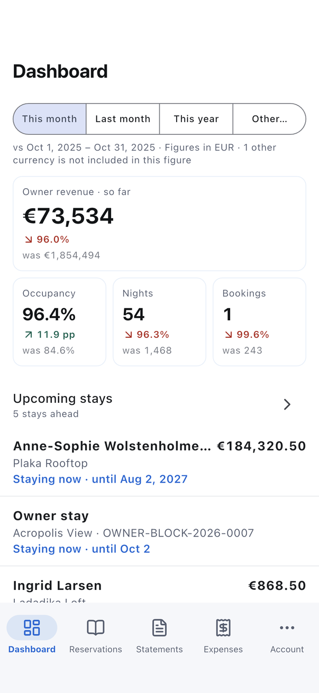Switch period to This year
319x693 pixels.
click(196, 119)
